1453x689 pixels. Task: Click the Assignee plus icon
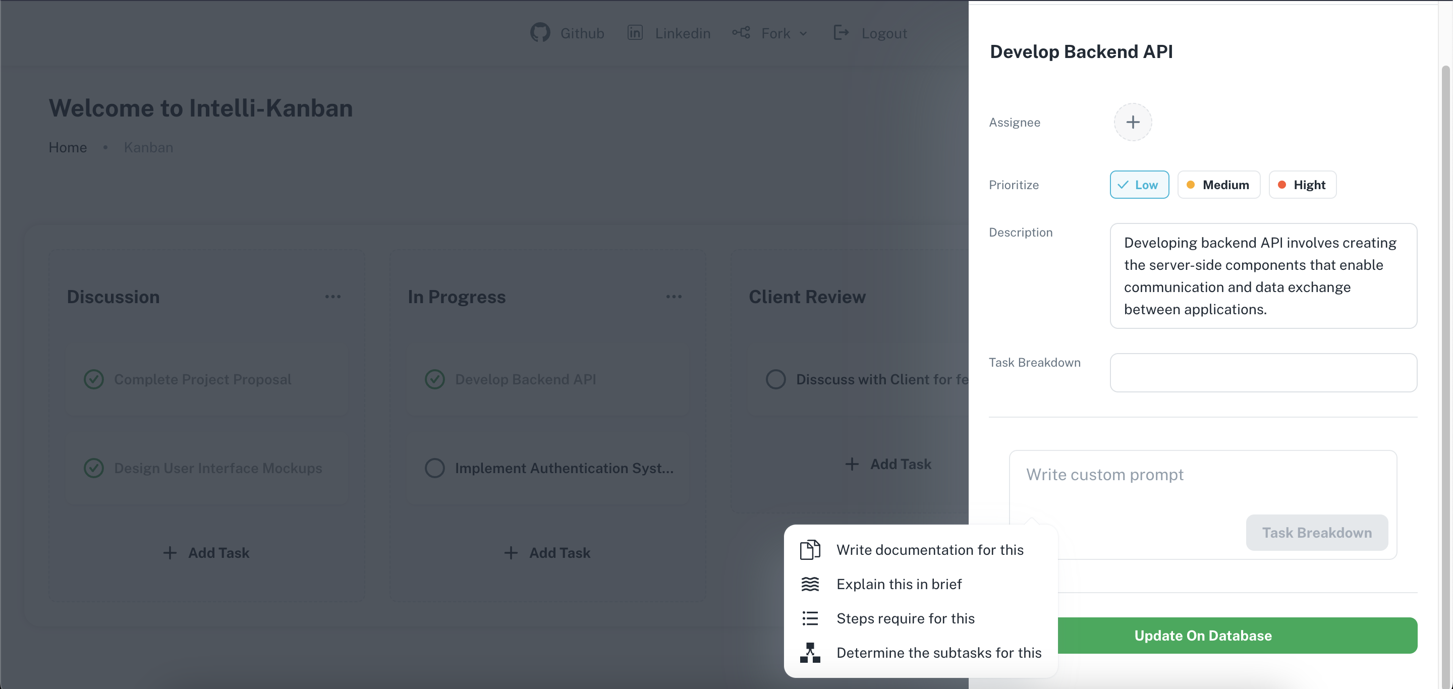point(1133,122)
